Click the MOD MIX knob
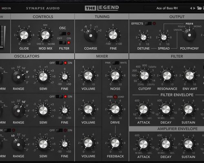 45,35
